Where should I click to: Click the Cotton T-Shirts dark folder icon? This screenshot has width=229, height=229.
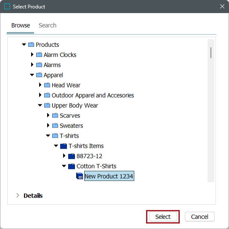click(x=72, y=166)
